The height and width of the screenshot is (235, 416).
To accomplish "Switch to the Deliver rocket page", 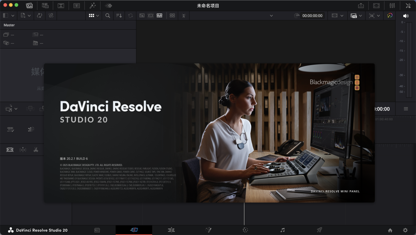I will (x=319, y=230).
